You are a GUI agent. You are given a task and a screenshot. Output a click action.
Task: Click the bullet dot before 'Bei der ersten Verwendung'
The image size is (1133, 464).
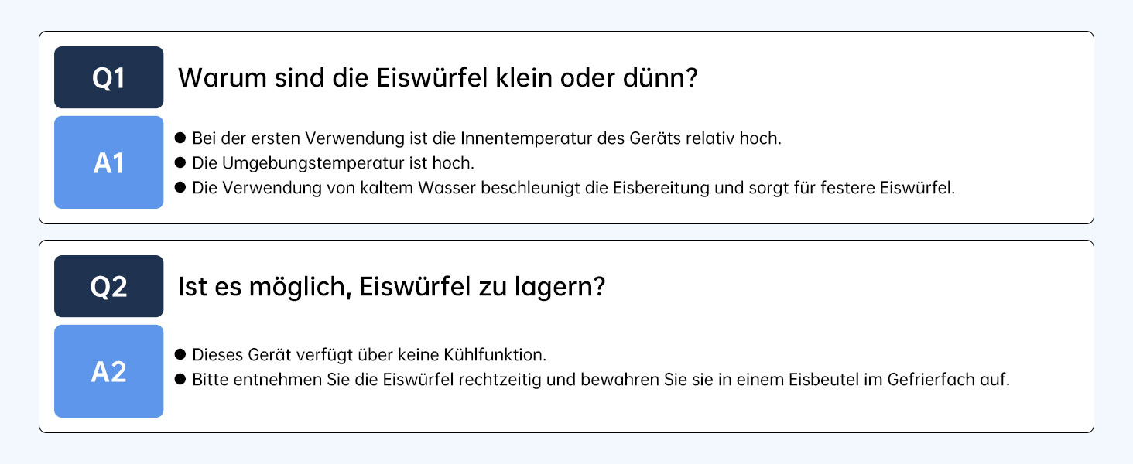pos(181,138)
